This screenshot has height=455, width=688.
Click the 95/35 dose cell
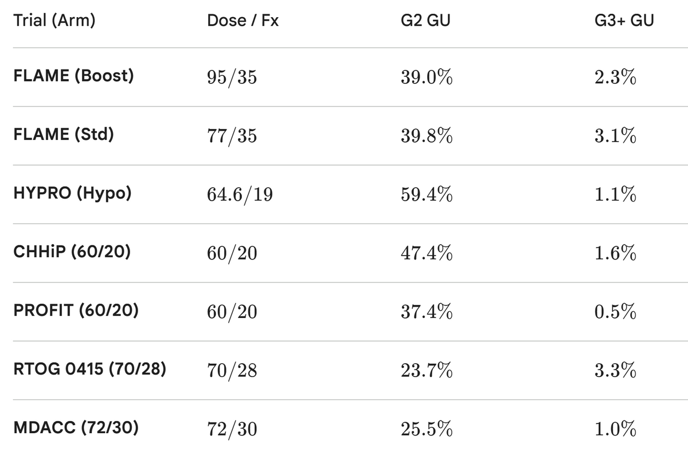(232, 77)
